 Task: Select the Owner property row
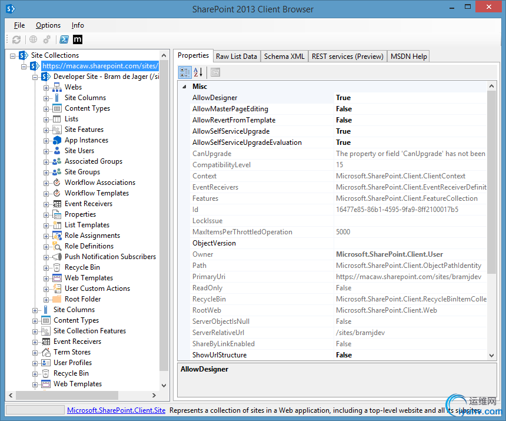[x=338, y=254]
